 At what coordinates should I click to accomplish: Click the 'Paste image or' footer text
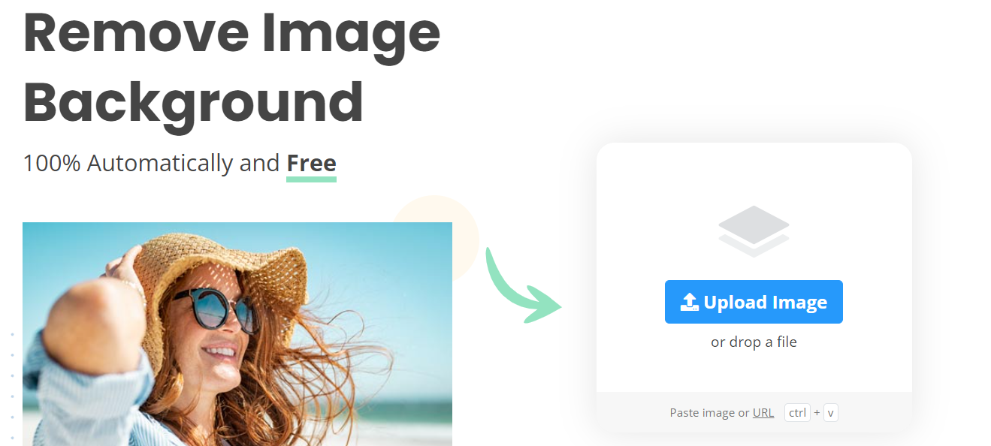709,412
